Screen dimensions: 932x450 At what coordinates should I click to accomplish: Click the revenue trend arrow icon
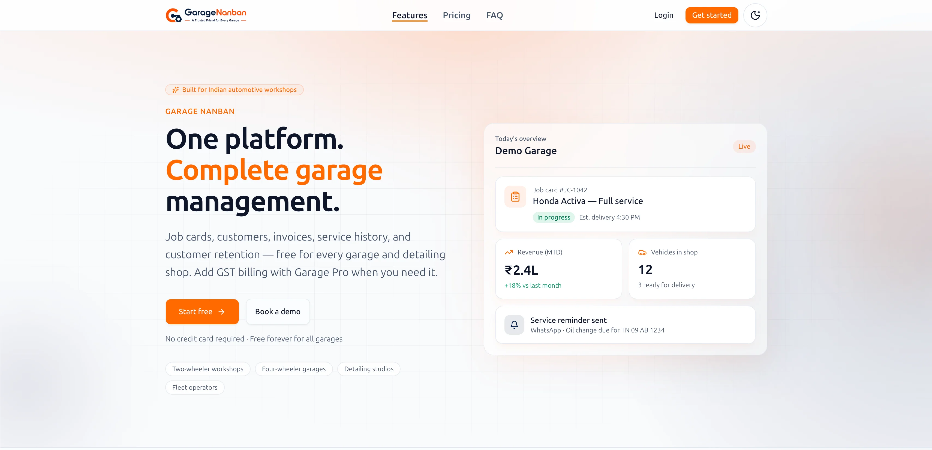point(509,252)
